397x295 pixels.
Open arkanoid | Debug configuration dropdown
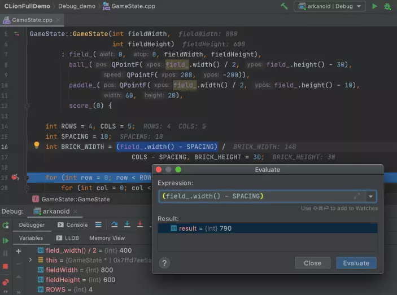329,6
